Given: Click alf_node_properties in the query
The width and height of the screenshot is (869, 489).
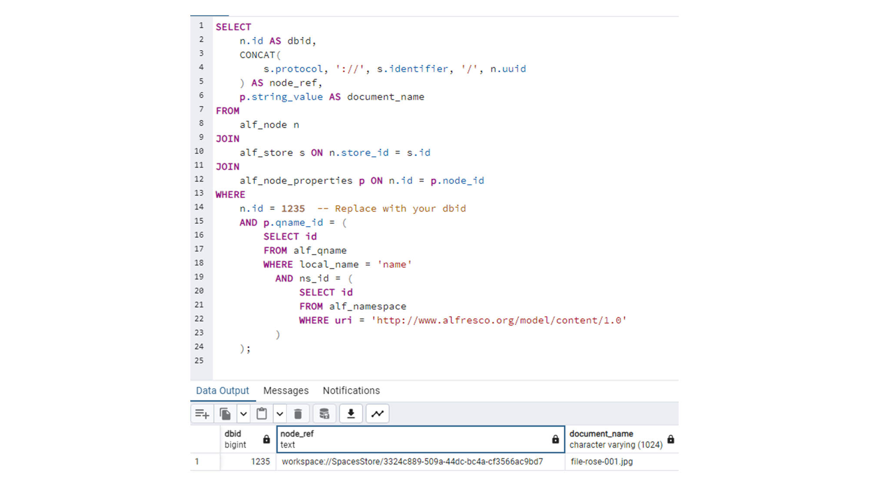Looking at the screenshot, I should [296, 181].
